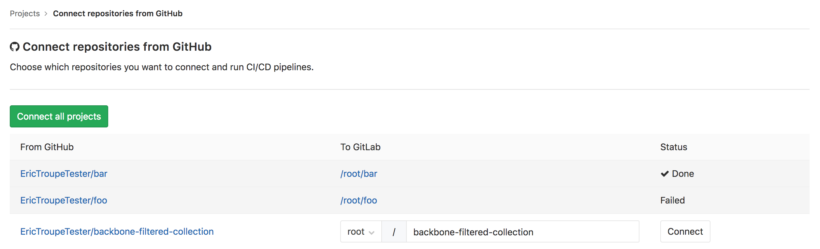Click the breadcrumb chevron separator after Projects

point(46,14)
